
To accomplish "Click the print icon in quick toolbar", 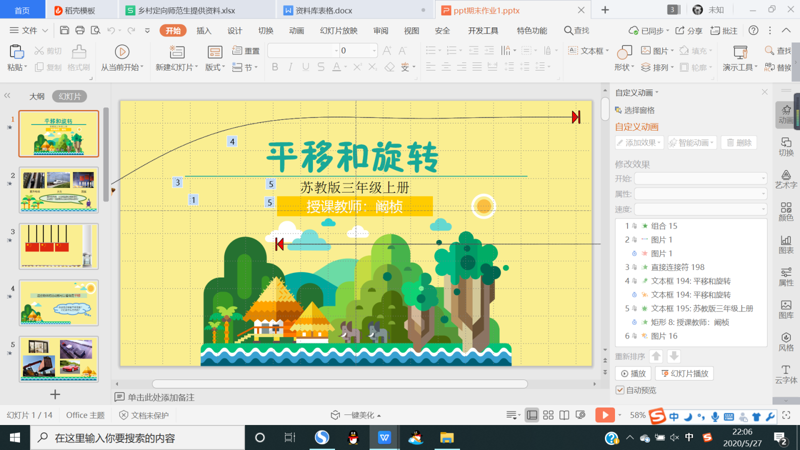I will (x=80, y=30).
